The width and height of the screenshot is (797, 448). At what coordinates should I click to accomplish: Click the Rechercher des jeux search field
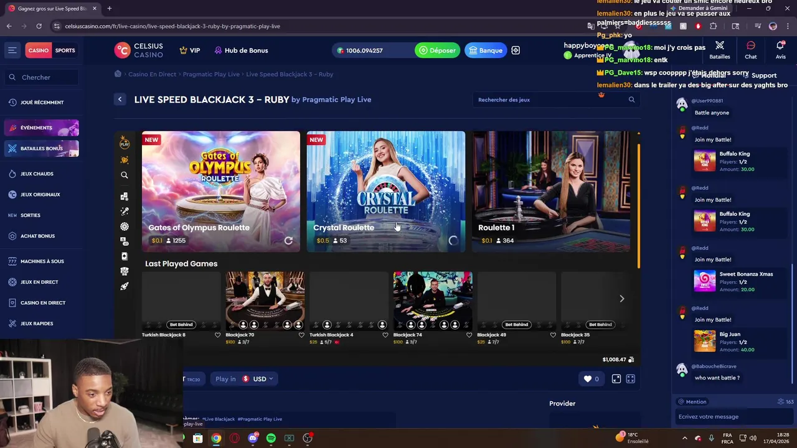[x=556, y=100]
